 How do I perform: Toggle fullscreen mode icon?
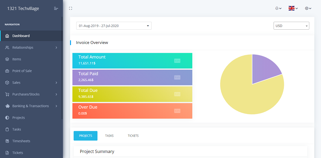tap(71, 8)
